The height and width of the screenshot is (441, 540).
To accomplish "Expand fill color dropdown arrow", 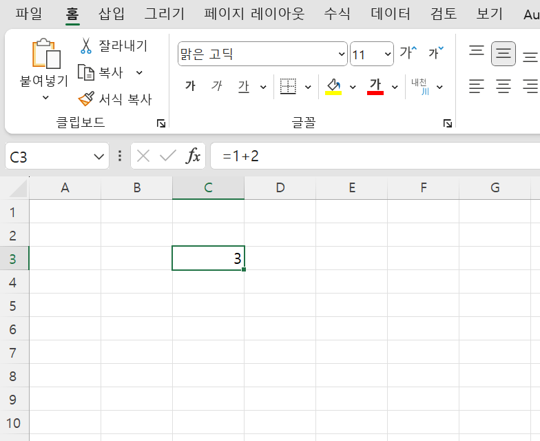I will tap(353, 87).
